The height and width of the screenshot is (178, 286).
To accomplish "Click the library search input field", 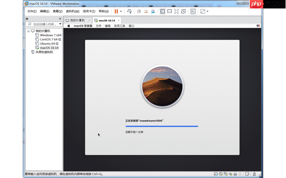I will 45,24.
